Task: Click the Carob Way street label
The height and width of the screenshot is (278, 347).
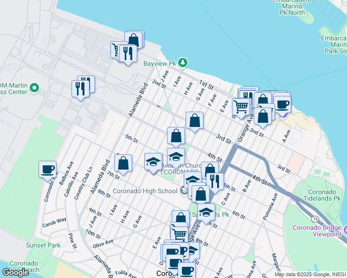Action: point(54,222)
